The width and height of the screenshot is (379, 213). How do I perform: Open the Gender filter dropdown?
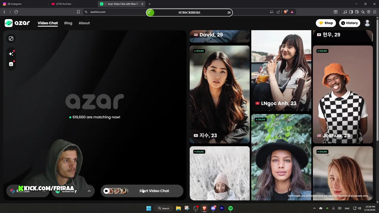(x=27, y=191)
